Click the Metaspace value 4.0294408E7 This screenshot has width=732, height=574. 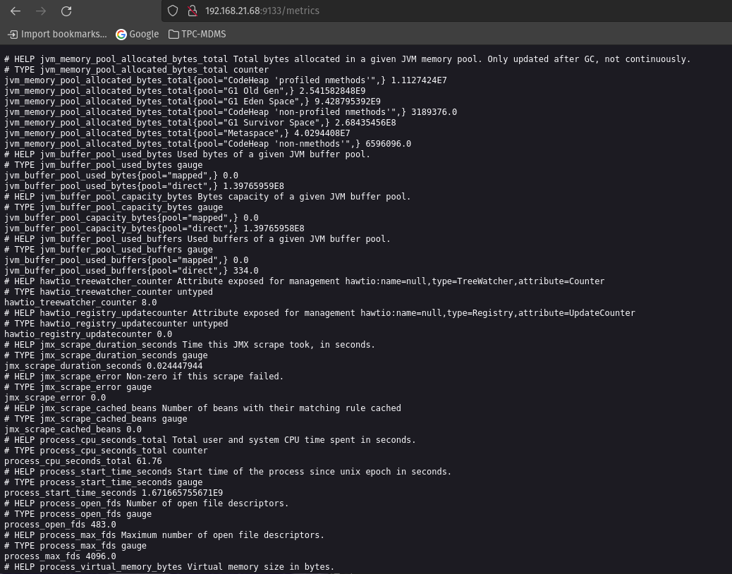322,133
